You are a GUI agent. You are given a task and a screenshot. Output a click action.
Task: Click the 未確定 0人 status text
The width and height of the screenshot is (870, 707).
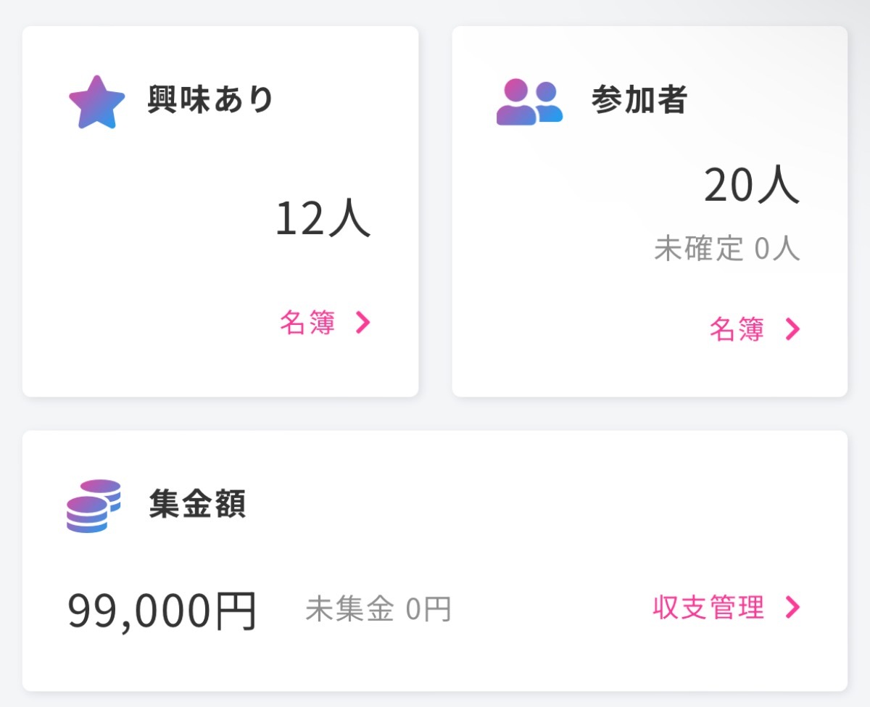[726, 249]
